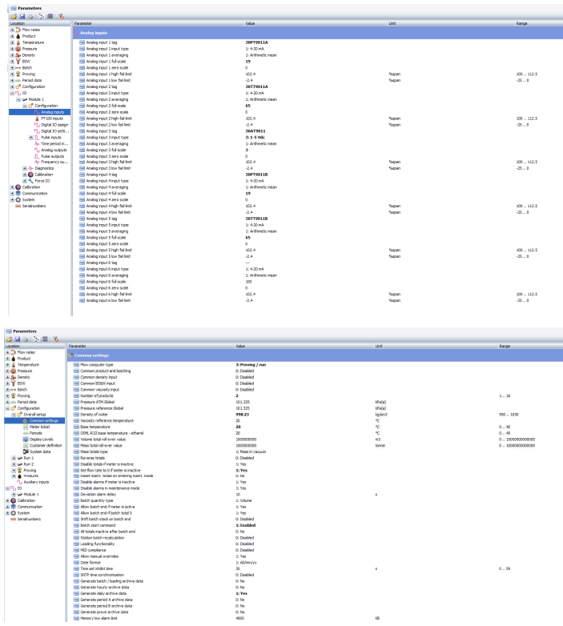Viewport: 563px width, 626px height.
Task: Select the Memory low alarm limit row
Action: 315,618
